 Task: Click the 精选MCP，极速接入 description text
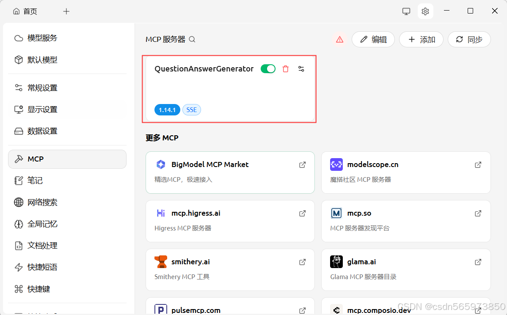(183, 180)
